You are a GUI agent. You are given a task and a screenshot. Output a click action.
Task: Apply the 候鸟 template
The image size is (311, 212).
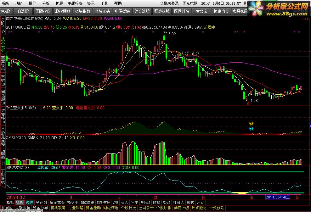tap(156, 203)
